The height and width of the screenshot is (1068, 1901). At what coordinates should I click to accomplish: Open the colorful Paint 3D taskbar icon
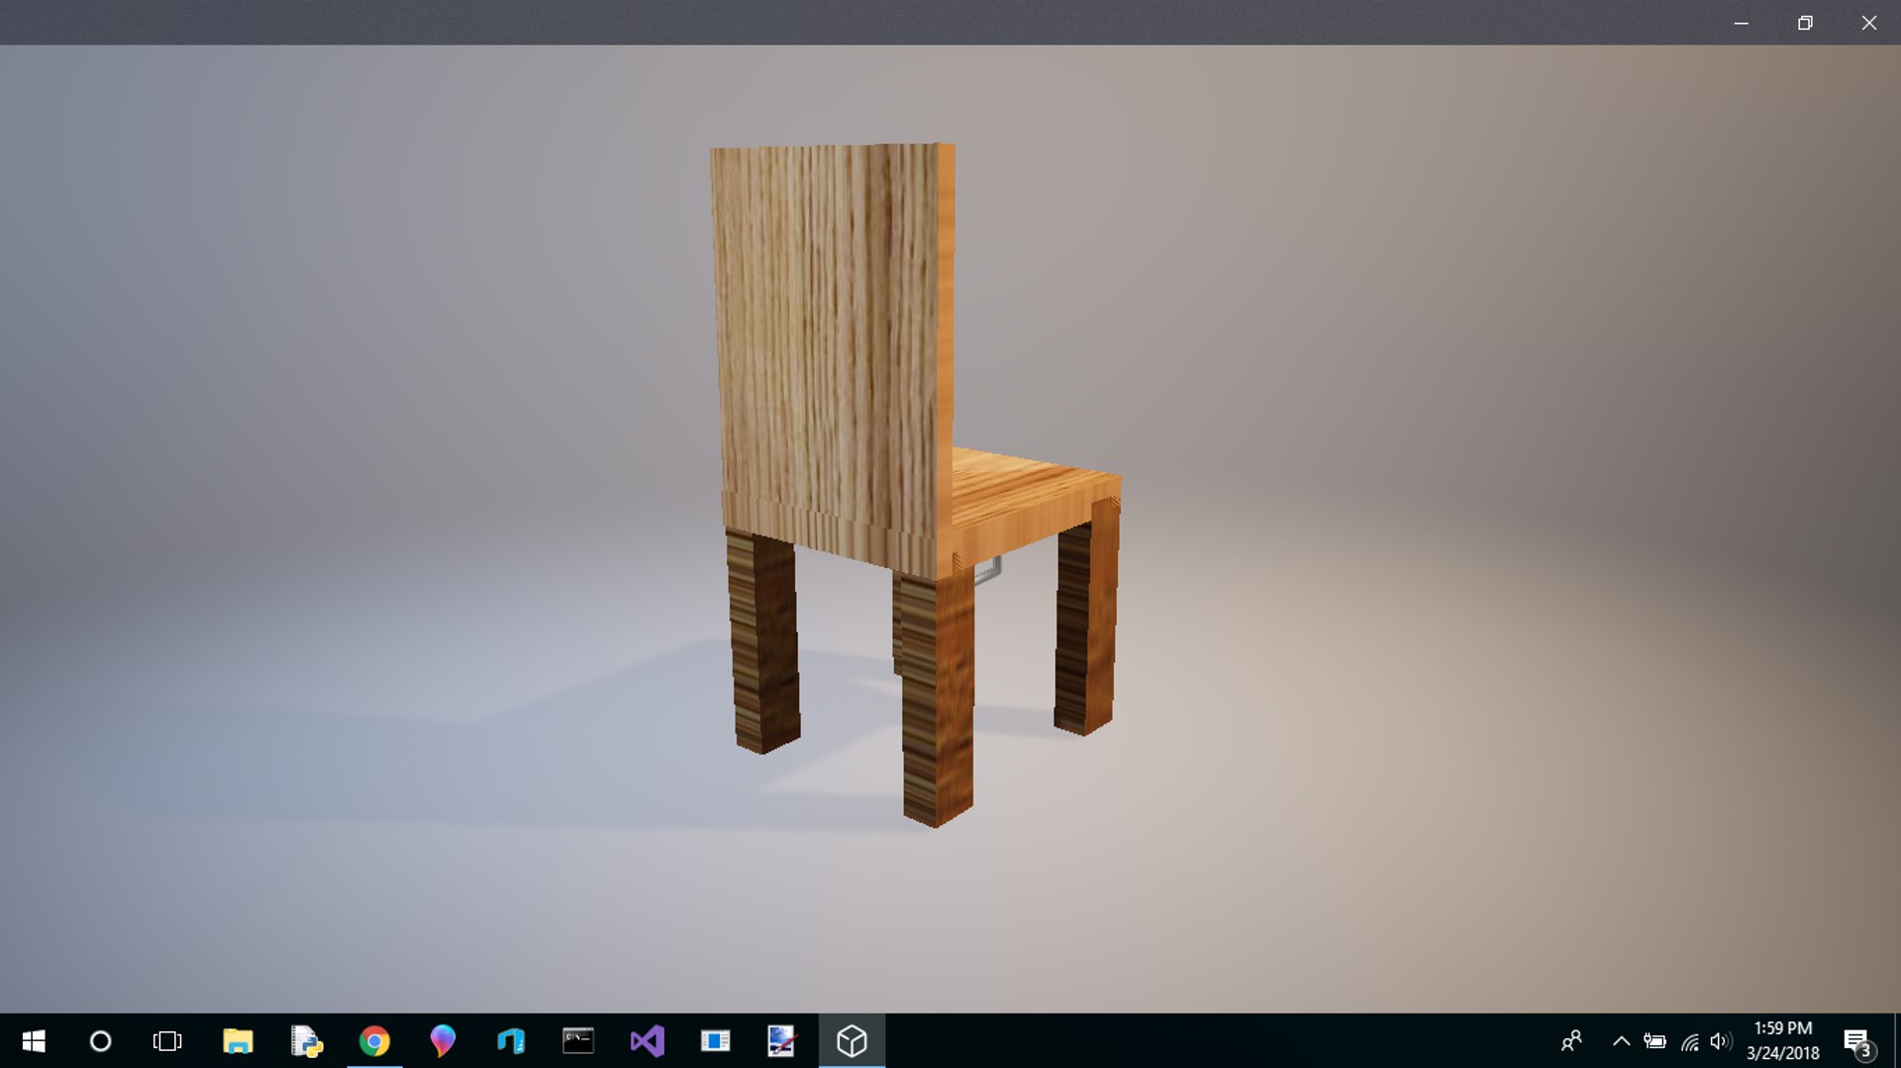pyautogui.click(x=443, y=1041)
